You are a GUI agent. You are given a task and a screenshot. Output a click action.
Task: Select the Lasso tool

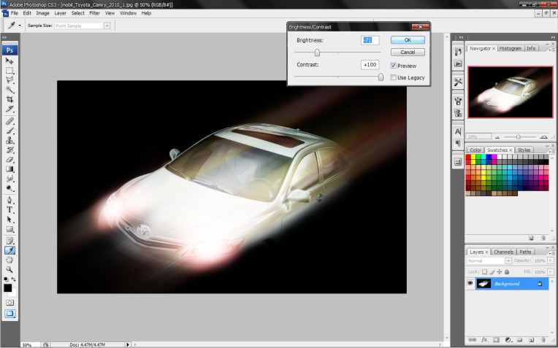click(10, 80)
